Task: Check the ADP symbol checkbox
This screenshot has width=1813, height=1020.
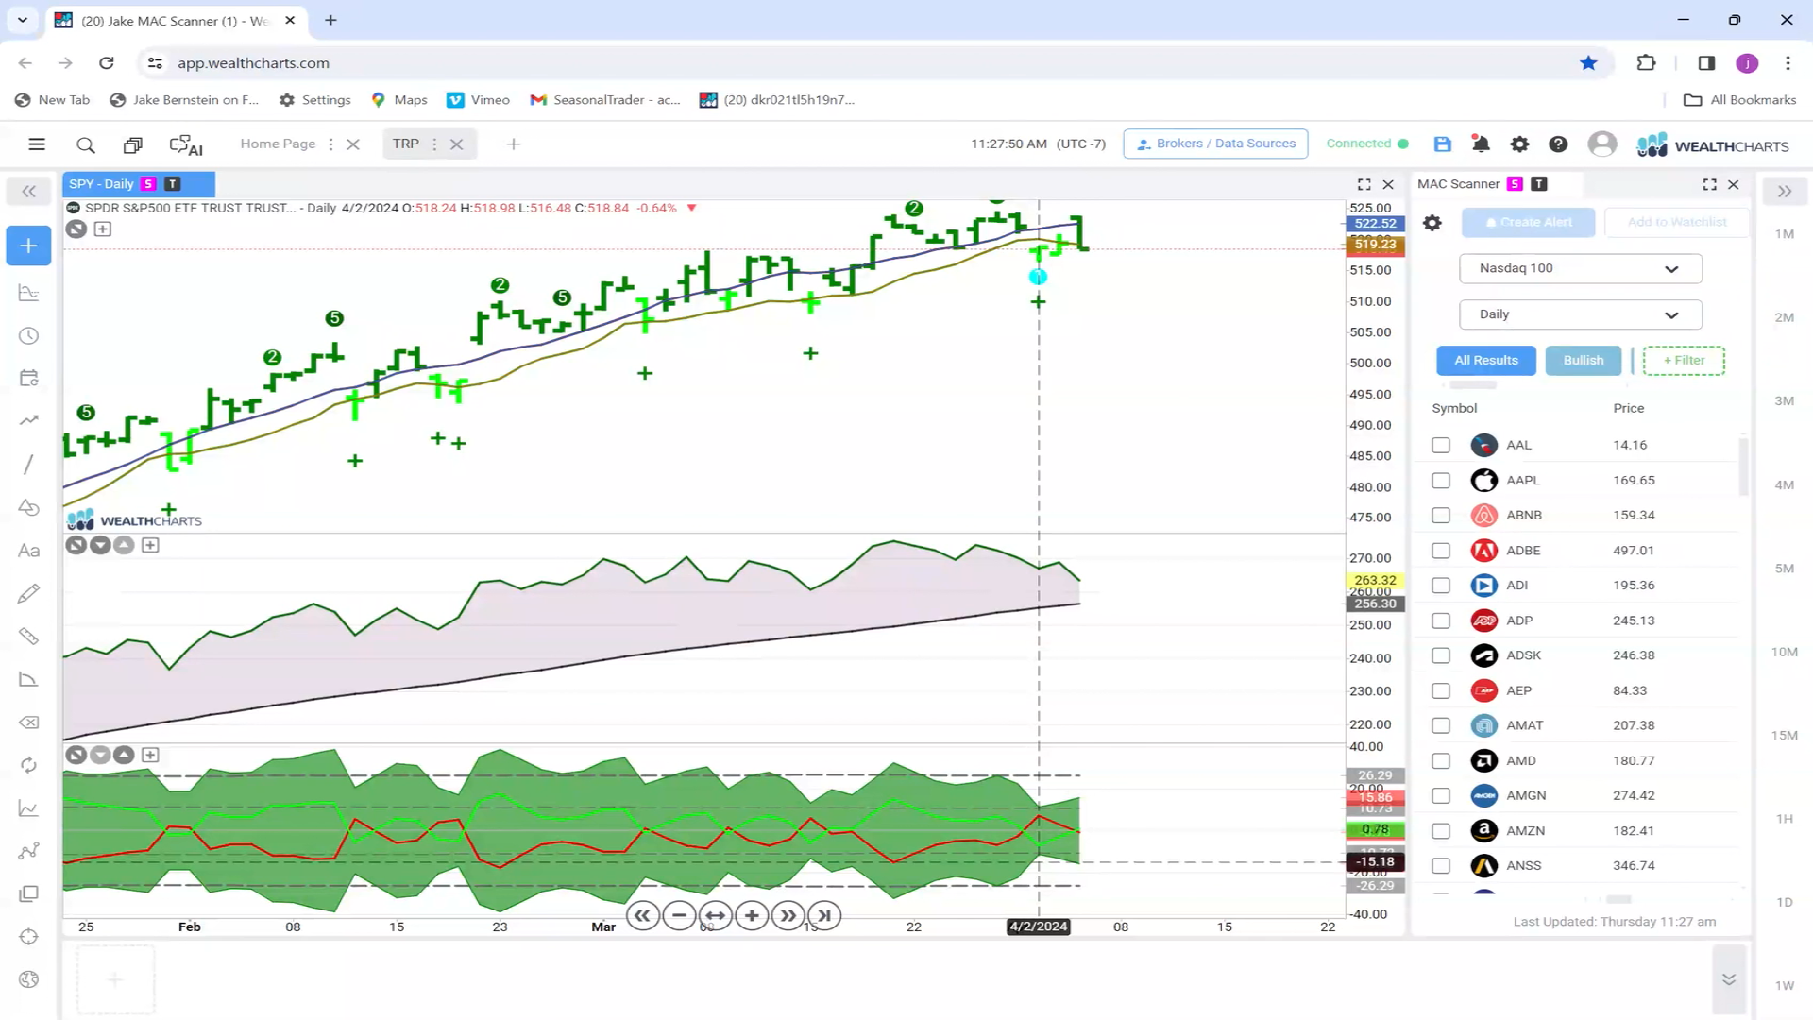Action: click(x=1440, y=620)
